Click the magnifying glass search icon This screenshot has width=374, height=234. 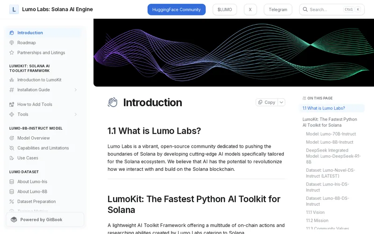pos(305,9)
